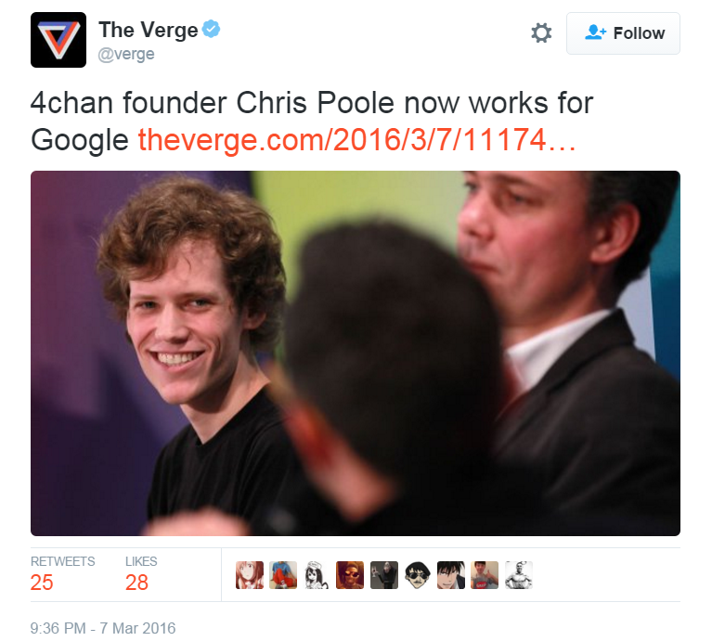Open the @verge handle link
Viewport: 712px width, 641px height.
click(x=126, y=54)
